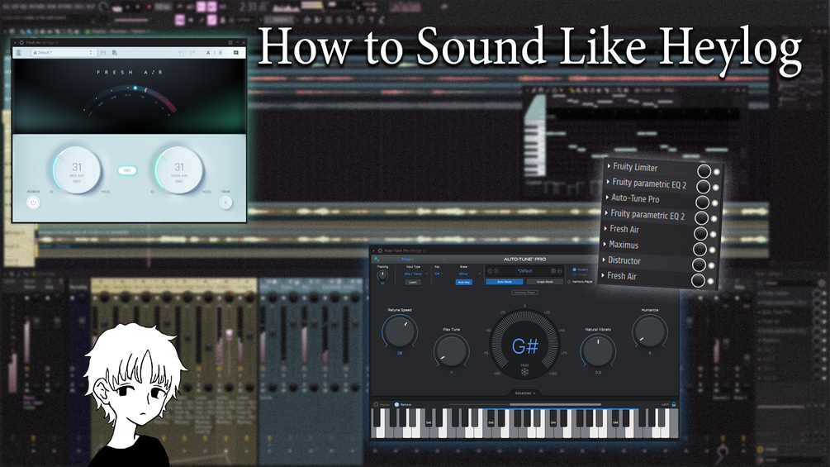The width and height of the screenshot is (830, 467).
Task: Click the Mid Air knob
Action: tap(77, 170)
